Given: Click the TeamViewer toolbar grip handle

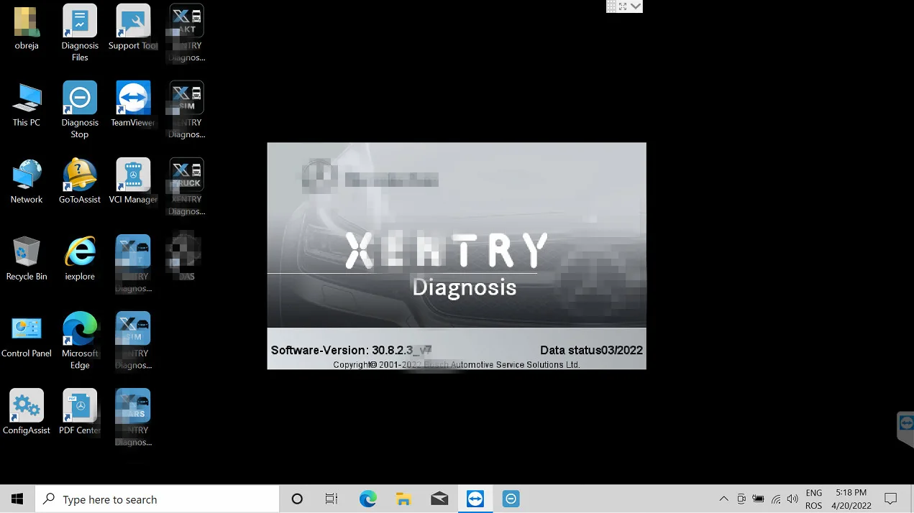Looking at the screenshot, I should [x=611, y=6].
